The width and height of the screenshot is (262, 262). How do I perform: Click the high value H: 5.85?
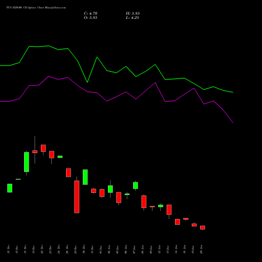[133, 14]
